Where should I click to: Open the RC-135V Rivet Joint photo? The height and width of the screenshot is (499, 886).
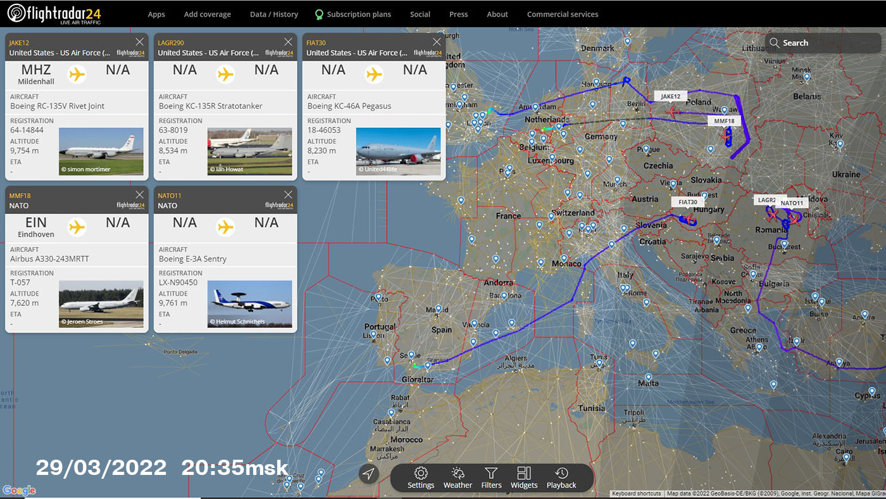(101, 151)
